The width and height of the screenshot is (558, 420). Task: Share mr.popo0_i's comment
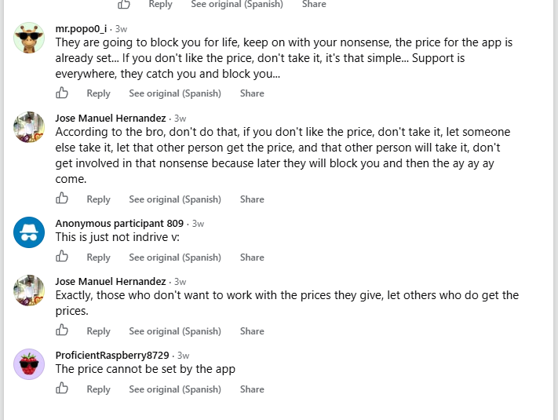252,93
